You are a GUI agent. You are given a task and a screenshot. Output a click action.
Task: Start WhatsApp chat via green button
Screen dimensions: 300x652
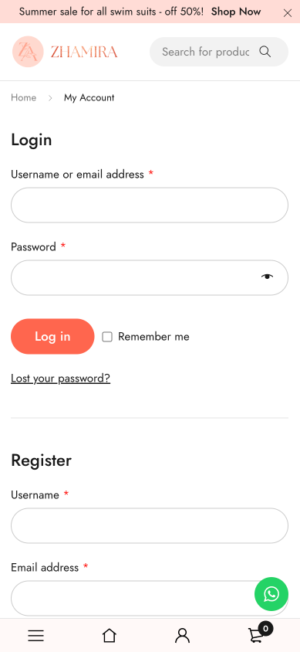pos(271,594)
